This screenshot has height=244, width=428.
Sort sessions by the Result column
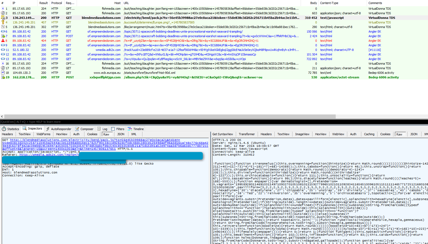pos(43,3)
